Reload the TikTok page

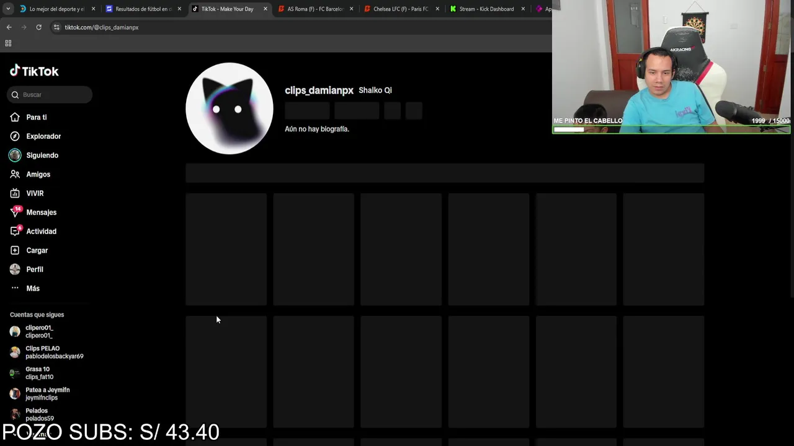click(x=38, y=27)
